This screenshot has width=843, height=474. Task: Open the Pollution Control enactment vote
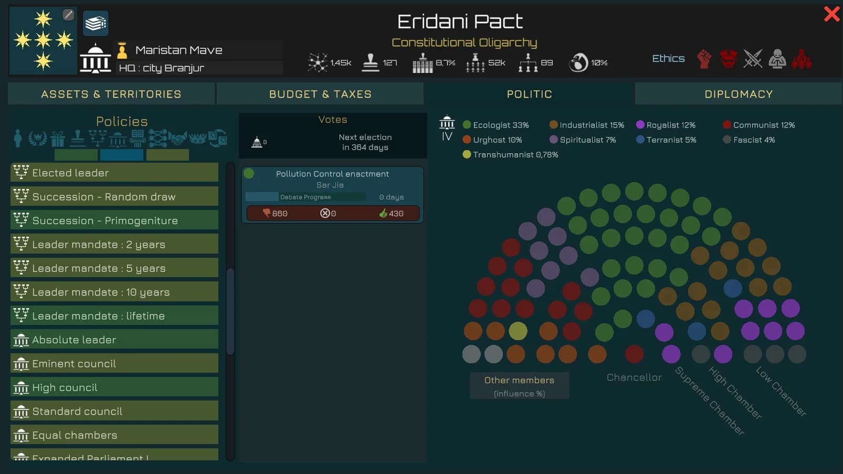[x=333, y=195]
